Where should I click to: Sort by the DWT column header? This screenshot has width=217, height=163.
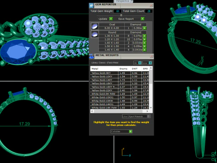(136, 69)
